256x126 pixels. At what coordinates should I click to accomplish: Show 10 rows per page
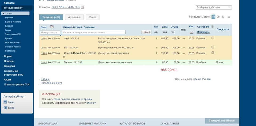coord(213,16)
